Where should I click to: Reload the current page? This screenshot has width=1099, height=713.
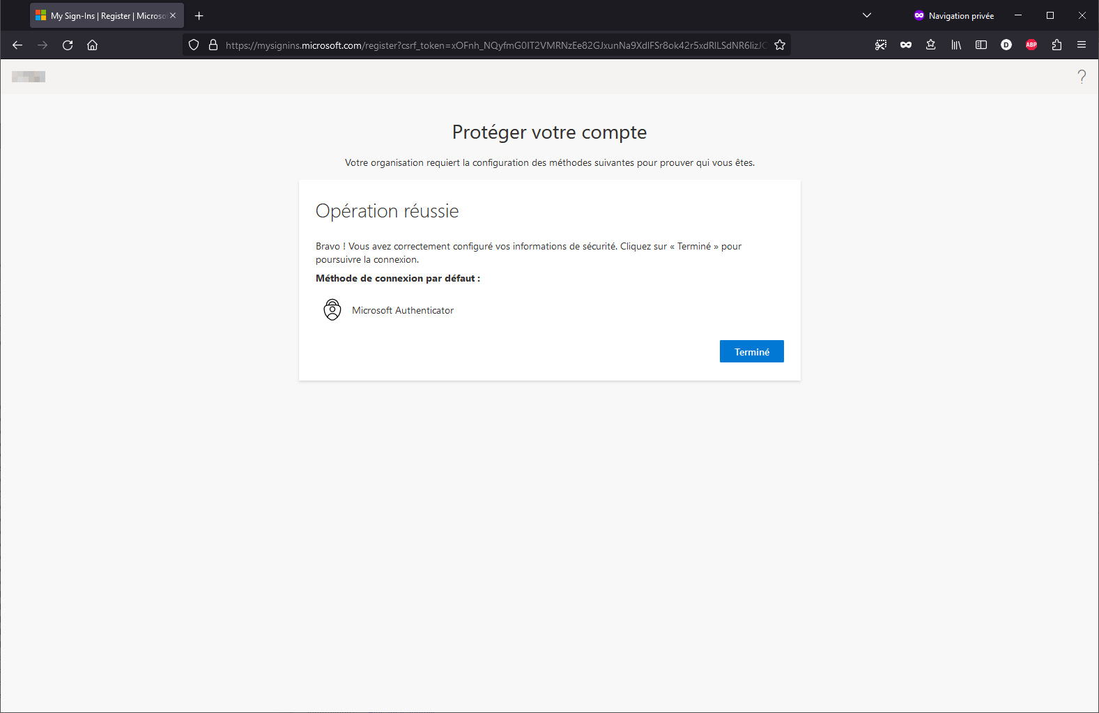point(68,45)
